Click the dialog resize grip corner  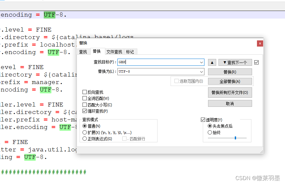tap(262, 152)
